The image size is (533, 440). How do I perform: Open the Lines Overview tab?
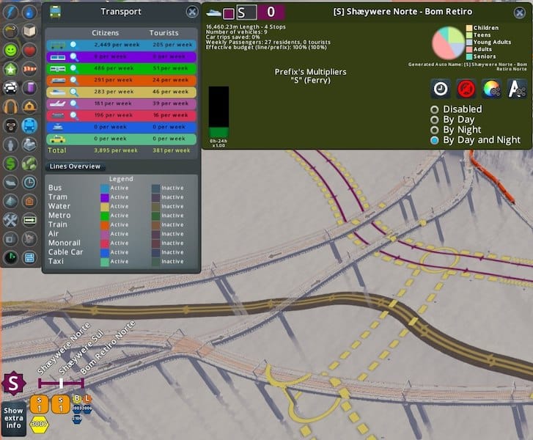point(74,166)
